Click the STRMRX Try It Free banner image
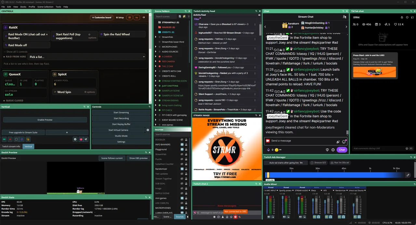The image size is (416, 225). click(x=227, y=149)
